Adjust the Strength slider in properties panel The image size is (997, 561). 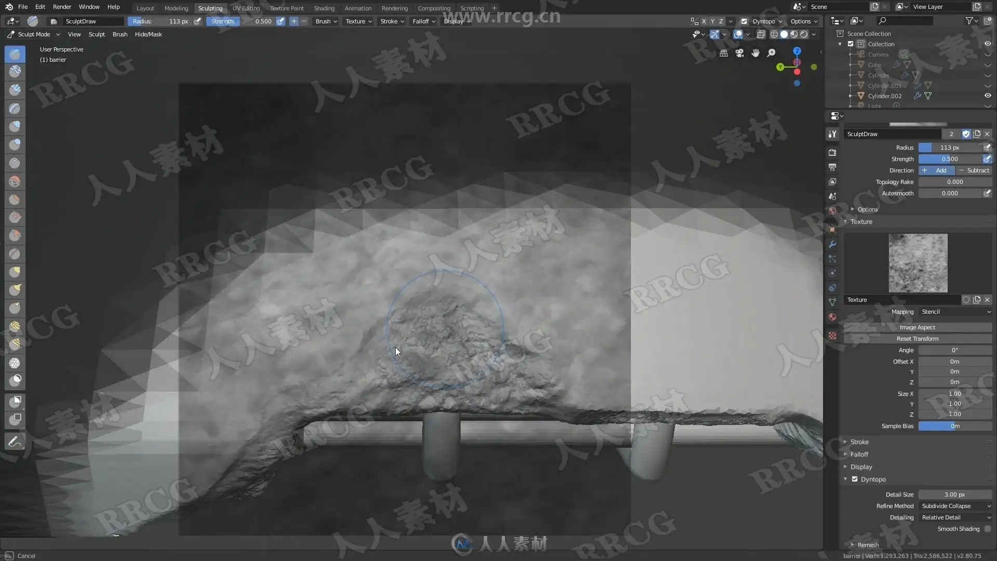(950, 159)
